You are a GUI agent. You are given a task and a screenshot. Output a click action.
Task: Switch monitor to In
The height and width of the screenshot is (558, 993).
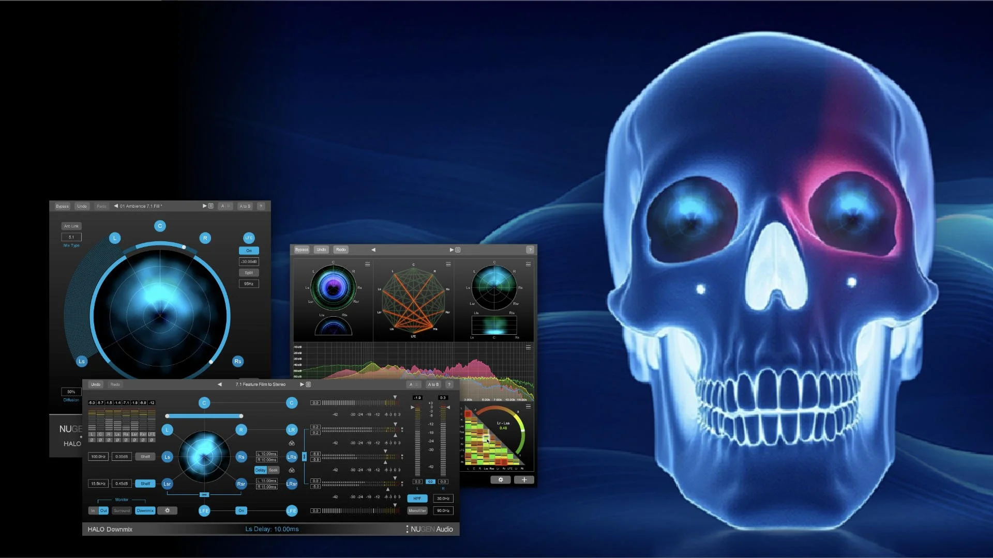click(93, 510)
